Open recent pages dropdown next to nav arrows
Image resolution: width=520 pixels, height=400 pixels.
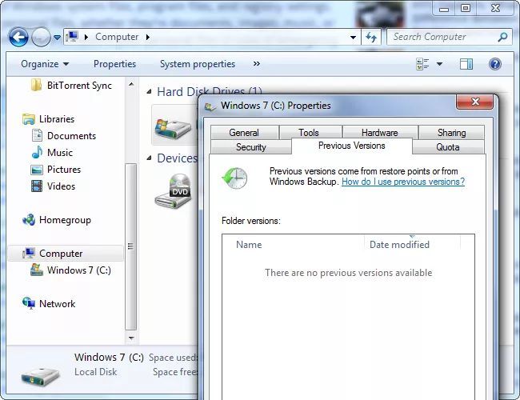coord(57,38)
